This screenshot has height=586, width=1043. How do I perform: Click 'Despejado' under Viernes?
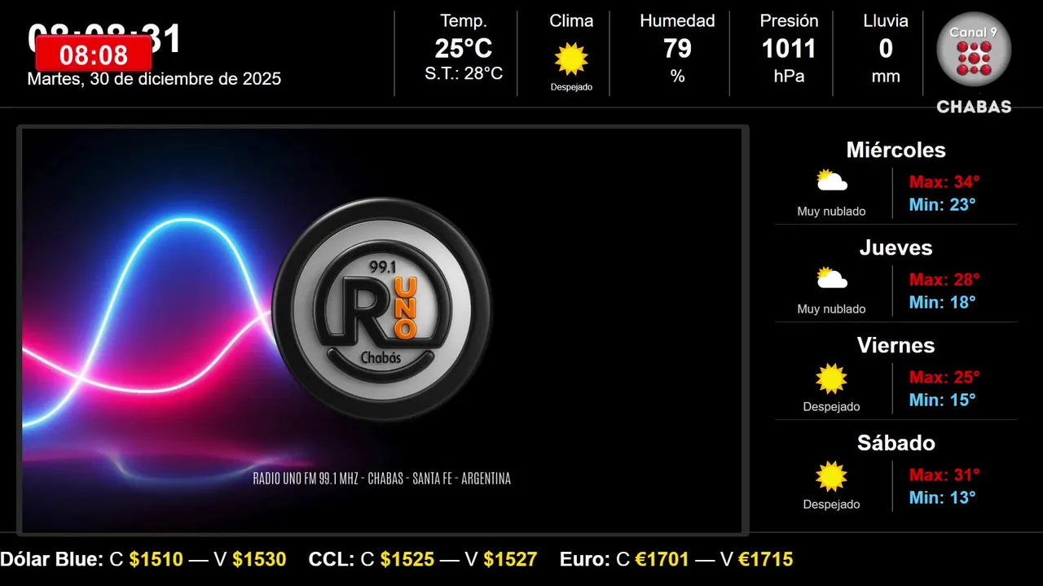point(831,407)
